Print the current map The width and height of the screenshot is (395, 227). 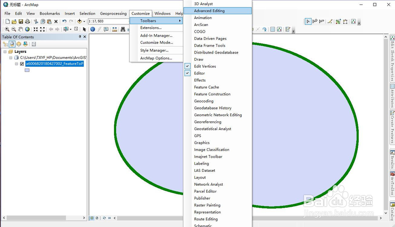pyautogui.click(x=28, y=21)
